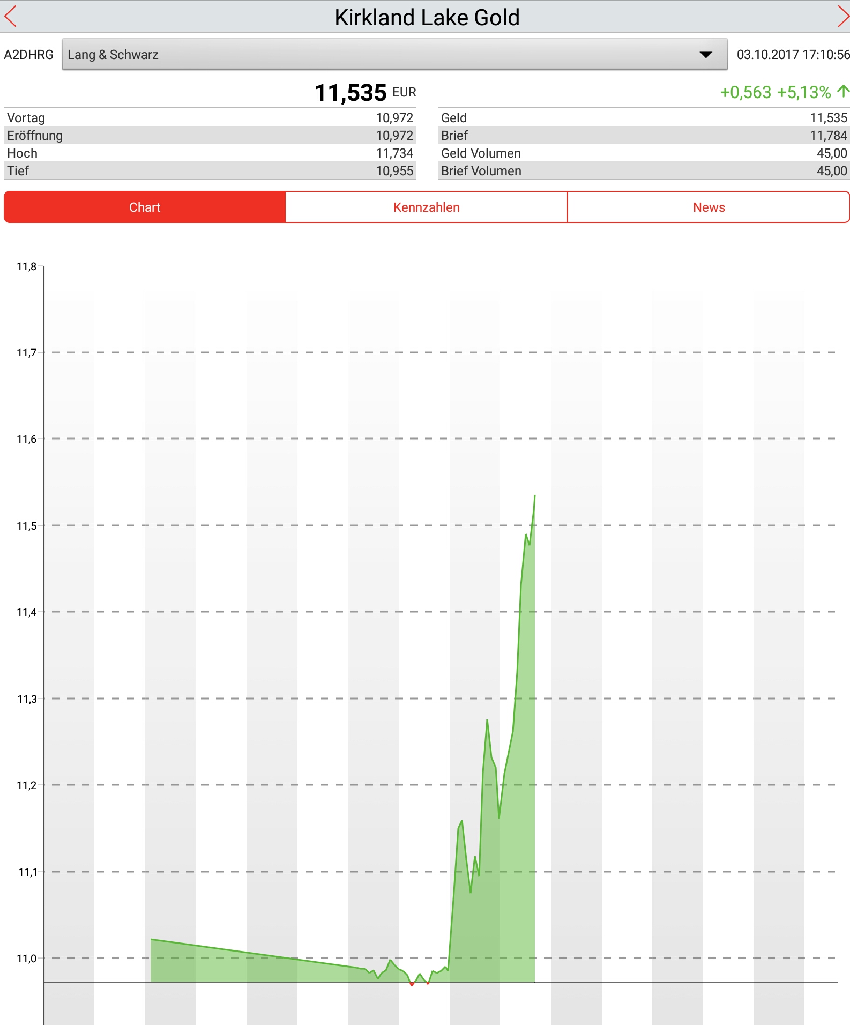Click the Brief Volumen row label
Viewport: 850px width, 1025px height.
481,171
